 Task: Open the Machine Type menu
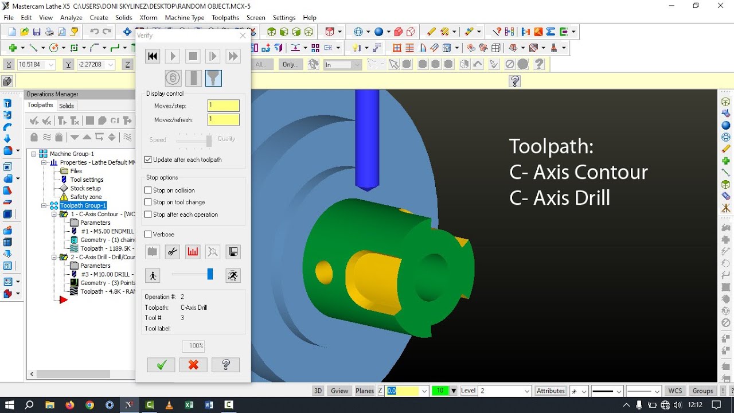185,18
